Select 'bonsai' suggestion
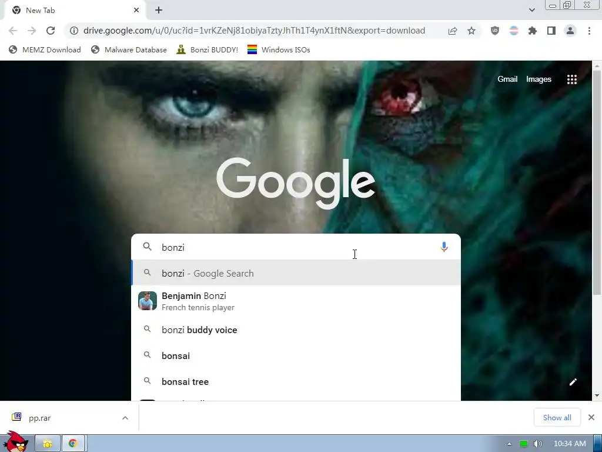Image resolution: width=602 pixels, height=452 pixels. click(296, 355)
